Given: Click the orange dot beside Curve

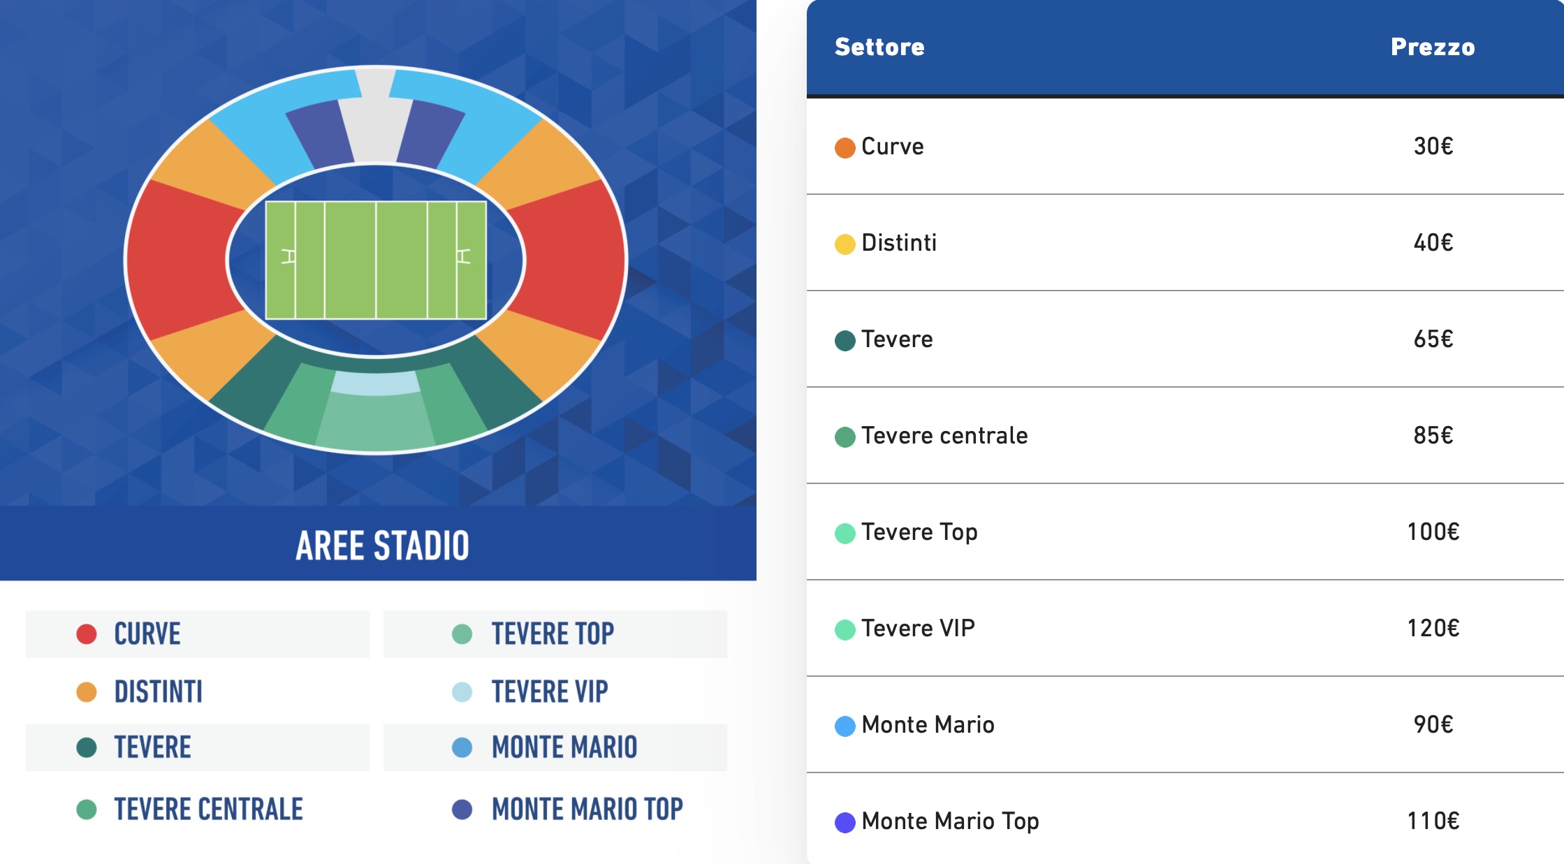Looking at the screenshot, I should tap(845, 148).
